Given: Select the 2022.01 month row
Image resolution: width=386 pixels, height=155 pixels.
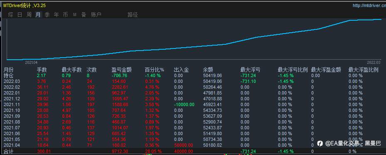Looking at the screenshot, I should pos(193,93).
